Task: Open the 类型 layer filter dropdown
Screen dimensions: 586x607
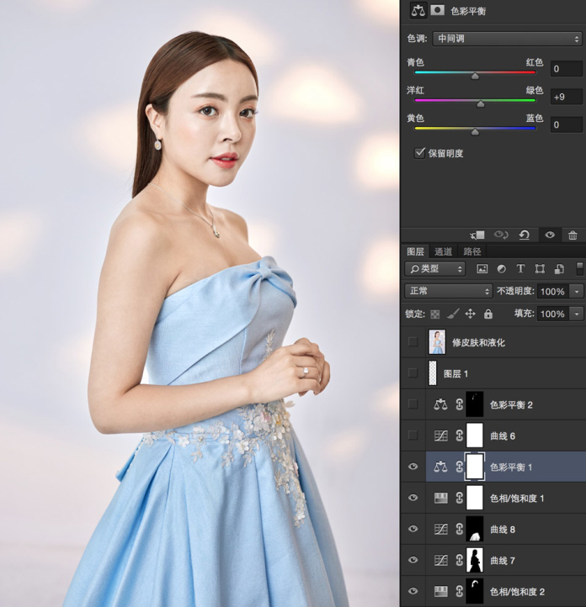Action: [x=434, y=269]
